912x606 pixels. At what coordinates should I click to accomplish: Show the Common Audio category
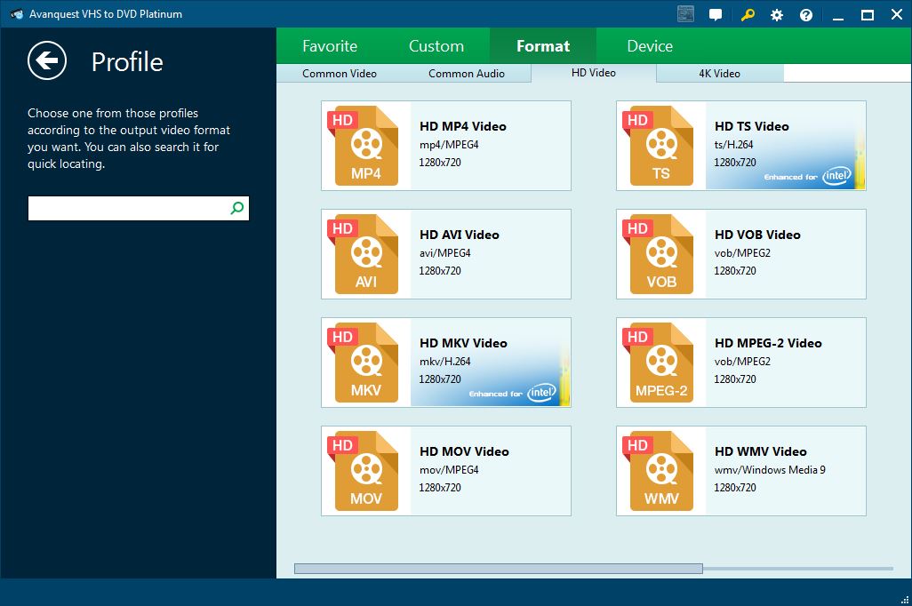click(x=467, y=73)
